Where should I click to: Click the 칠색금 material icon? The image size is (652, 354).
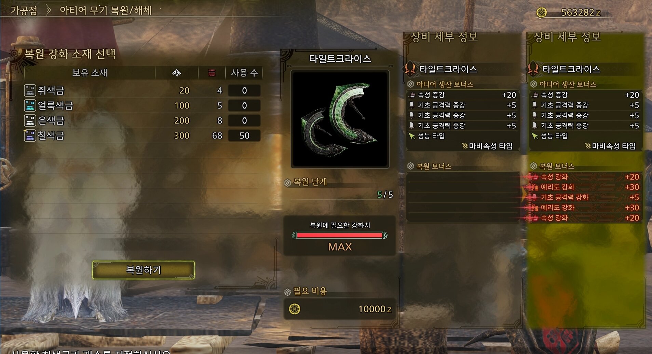30,136
